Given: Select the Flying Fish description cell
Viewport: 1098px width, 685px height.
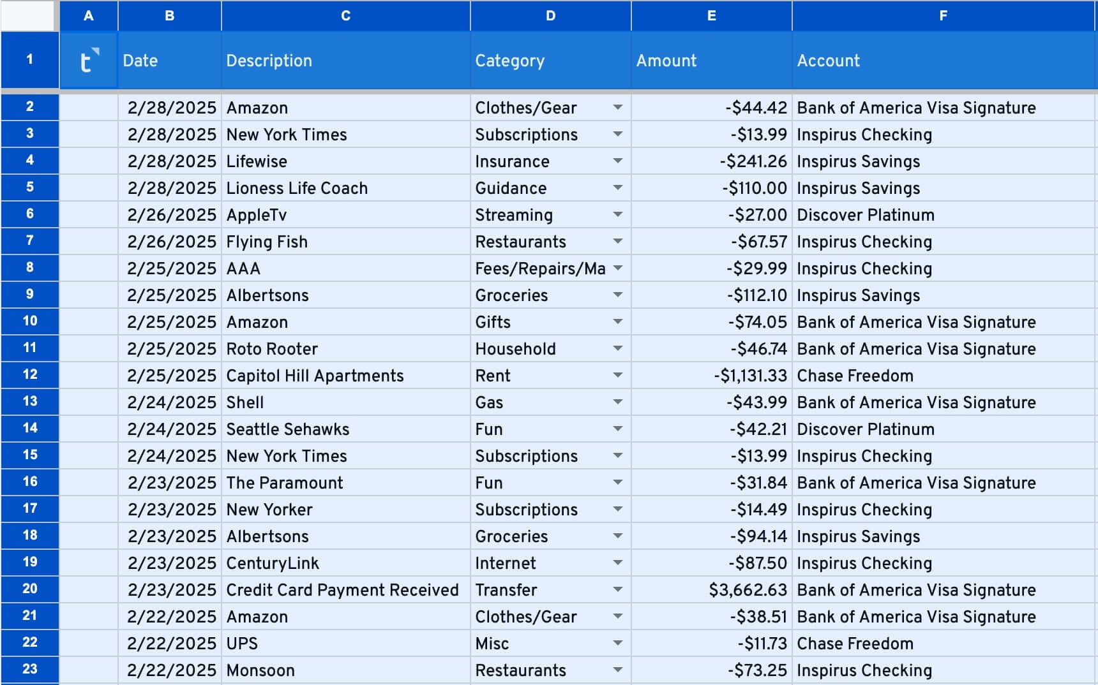Looking at the screenshot, I should pyautogui.click(x=346, y=242).
